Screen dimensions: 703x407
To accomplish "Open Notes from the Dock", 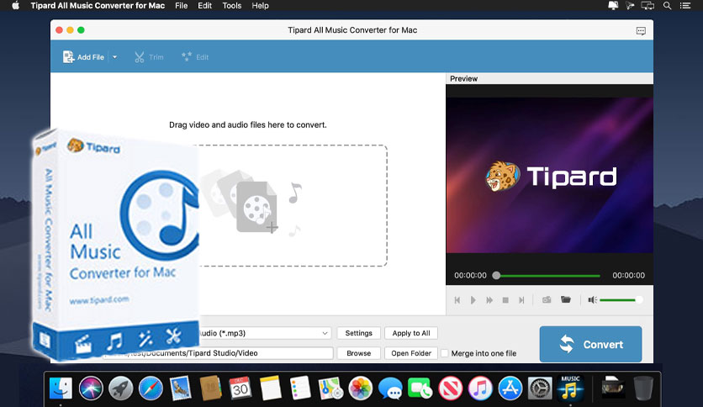I will 270,388.
